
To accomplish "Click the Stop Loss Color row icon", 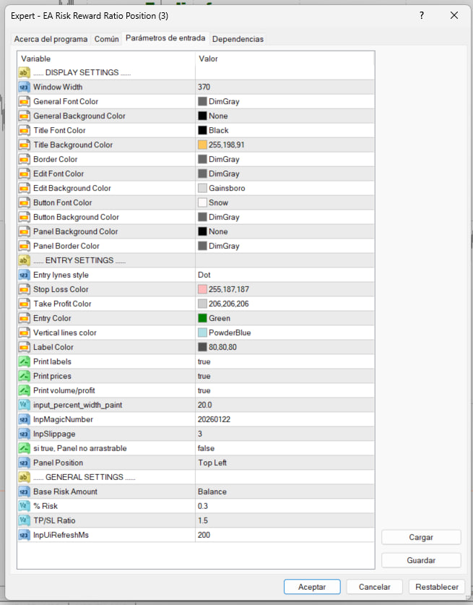I will click(x=23, y=289).
